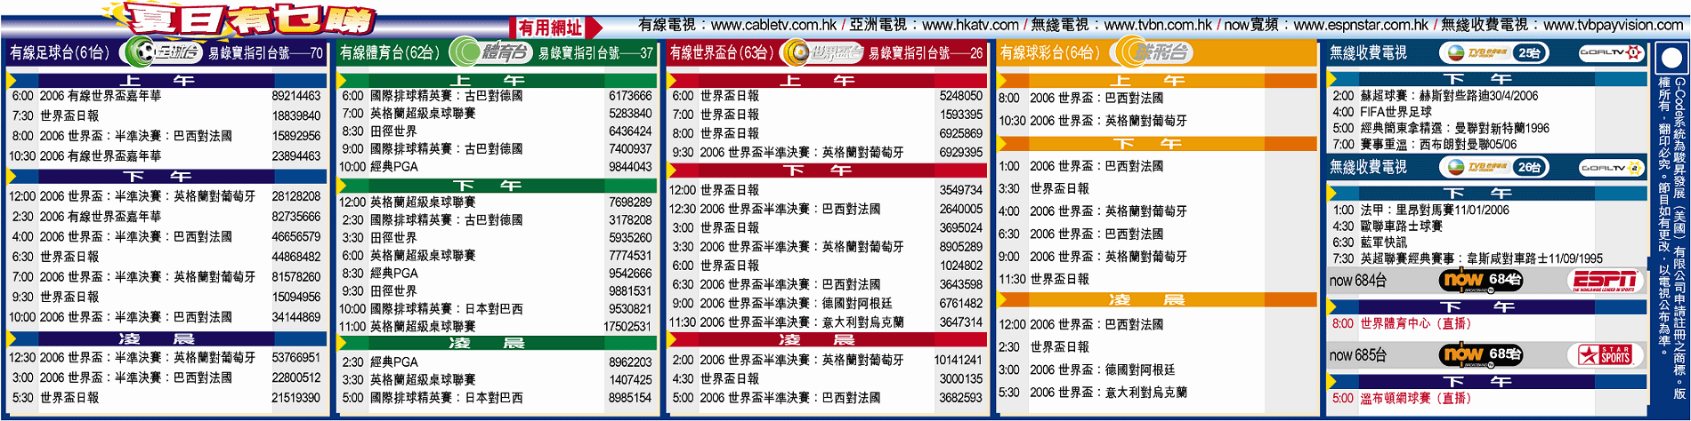This screenshot has height=421, width=1691.
Task: Click the yellow arrow beside 體育台 下午 header
Action: (x=343, y=186)
